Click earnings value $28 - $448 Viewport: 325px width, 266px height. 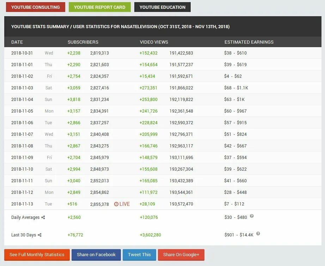[x=235, y=192]
